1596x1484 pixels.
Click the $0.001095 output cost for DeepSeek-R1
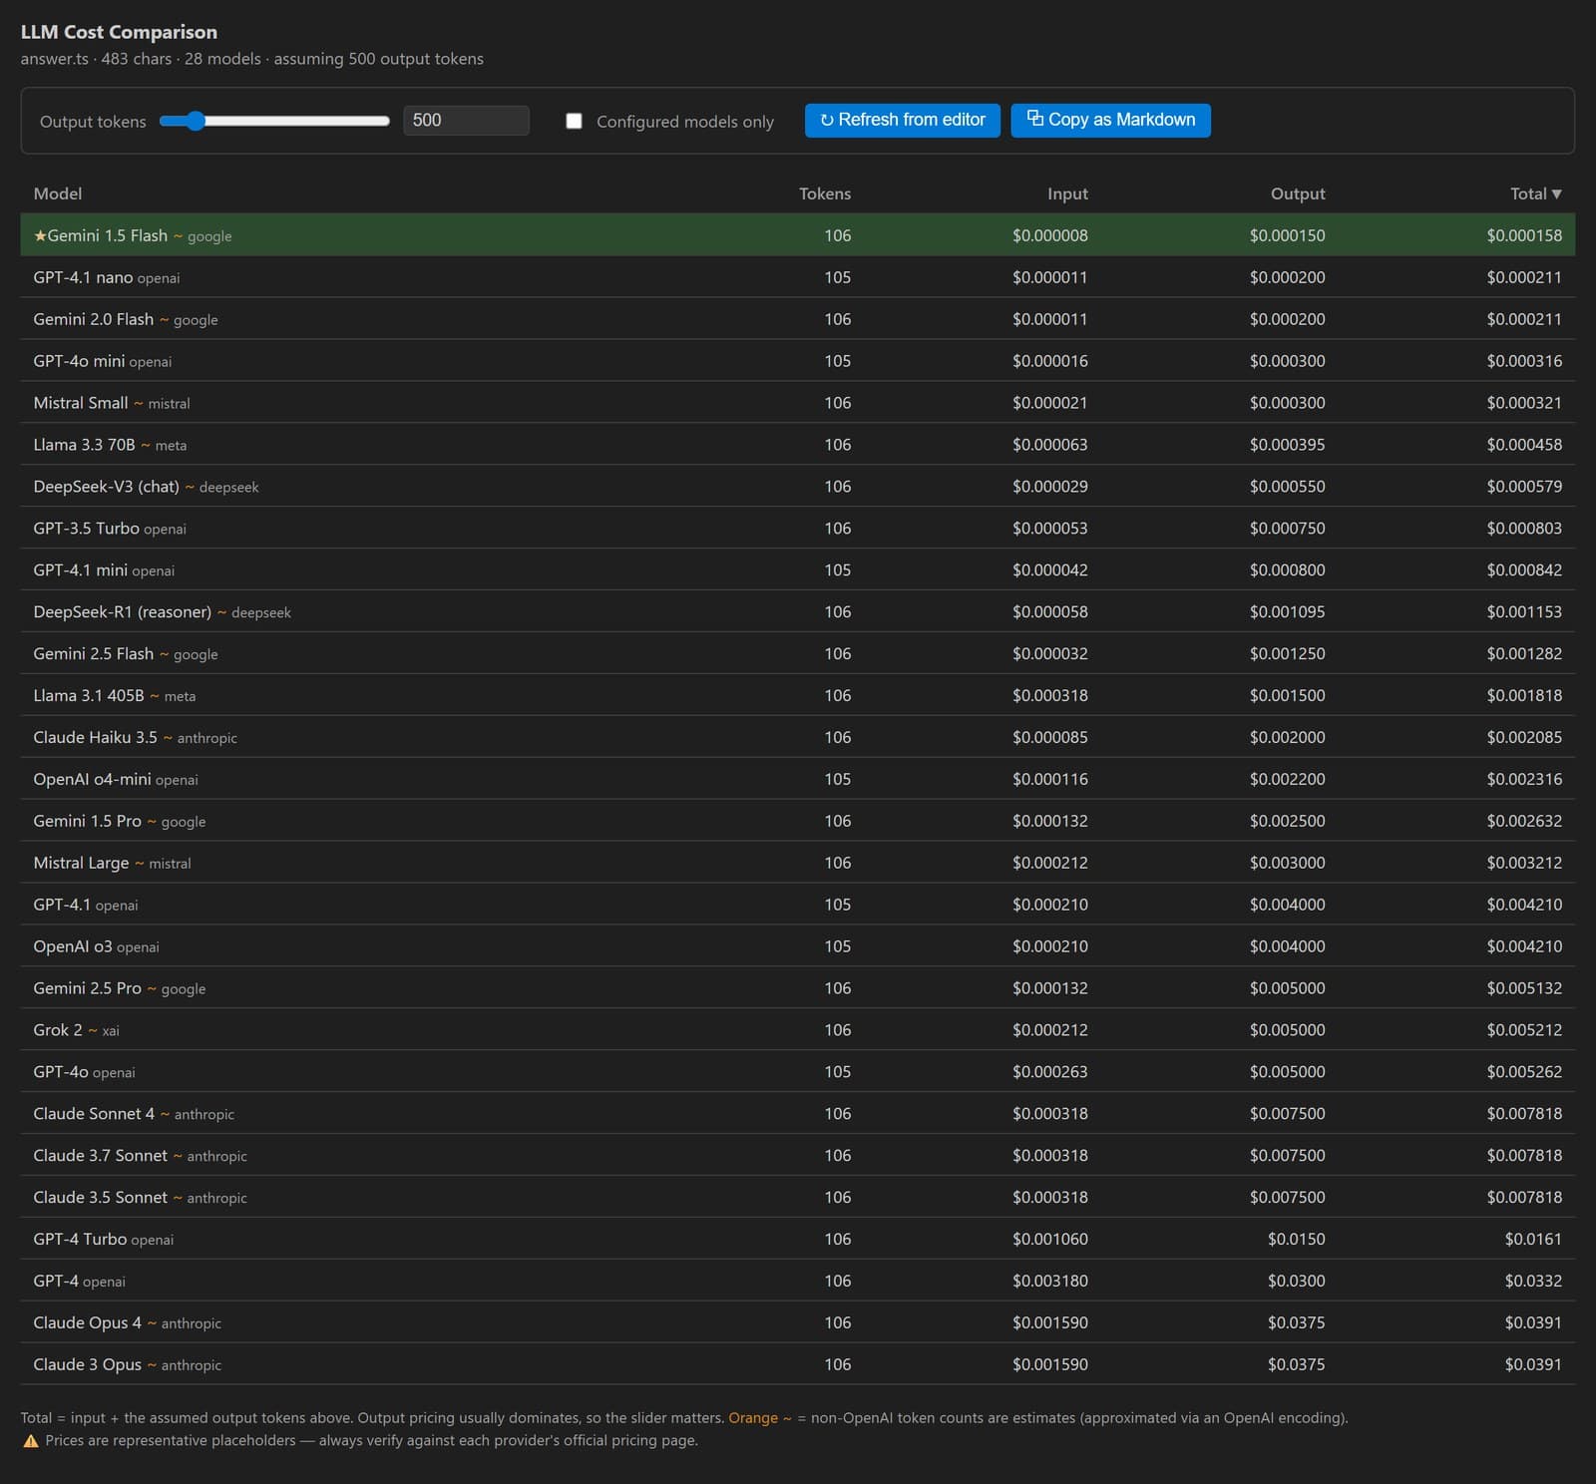(x=1287, y=612)
